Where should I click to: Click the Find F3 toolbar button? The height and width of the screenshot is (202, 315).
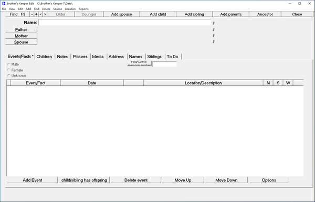click(x=17, y=14)
